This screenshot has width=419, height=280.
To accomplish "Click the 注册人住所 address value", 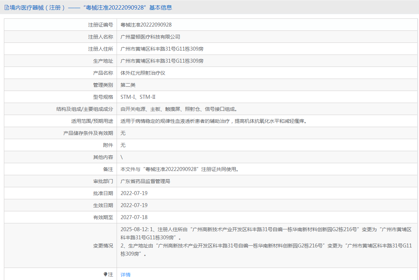I will tap(162, 49).
